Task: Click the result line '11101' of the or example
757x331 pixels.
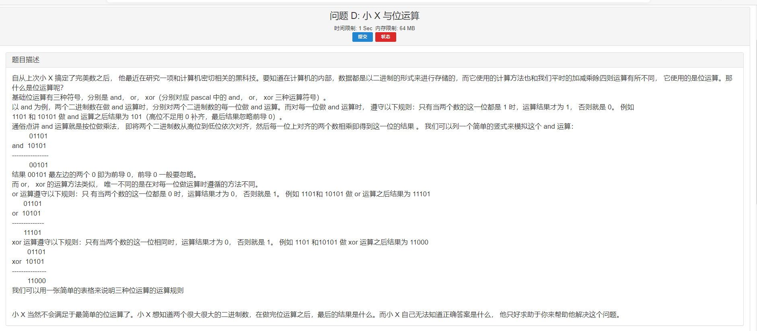Action: click(x=33, y=232)
